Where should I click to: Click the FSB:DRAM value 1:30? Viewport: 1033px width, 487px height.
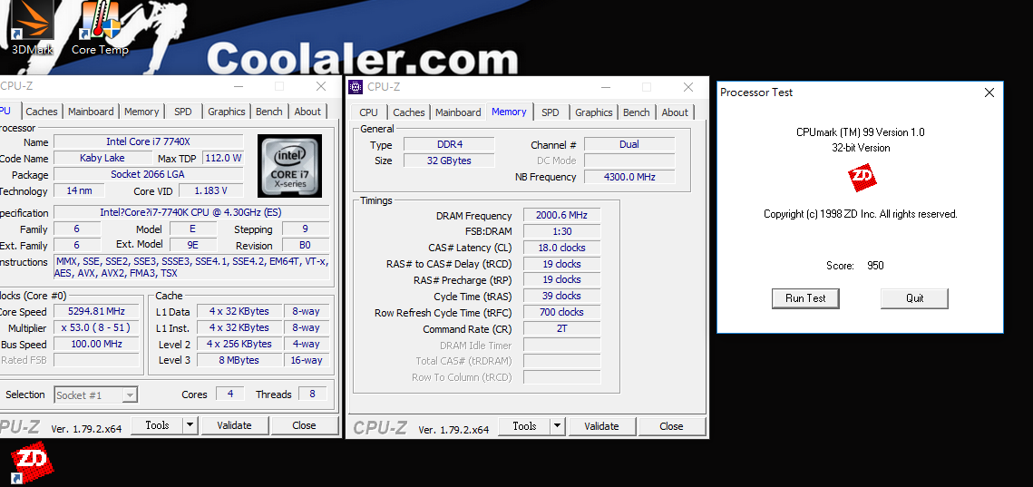(562, 231)
